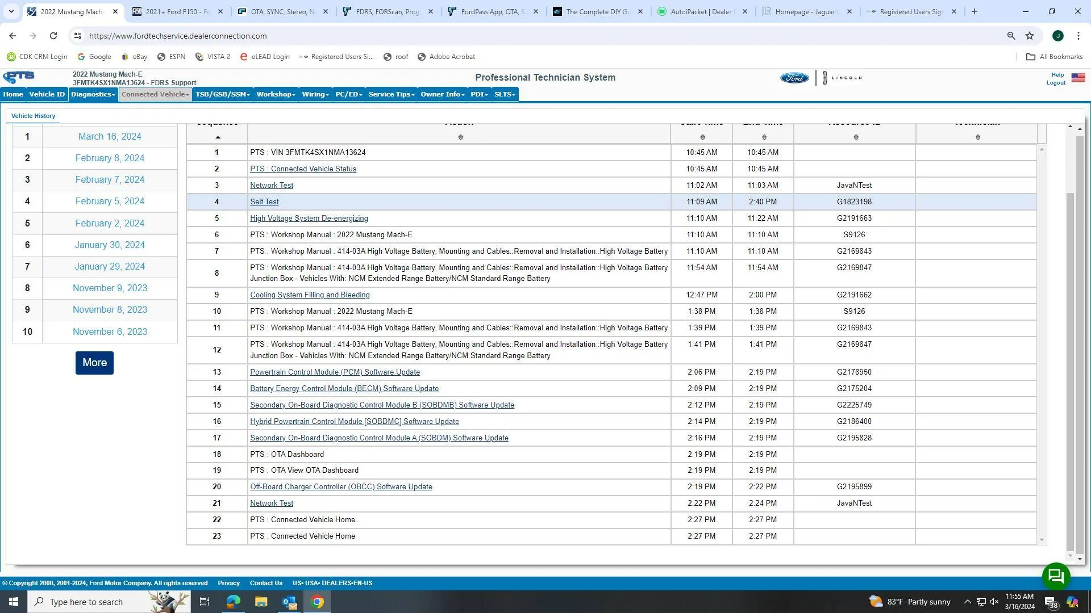Click the More history button
The image size is (1091, 613).
[x=94, y=363]
